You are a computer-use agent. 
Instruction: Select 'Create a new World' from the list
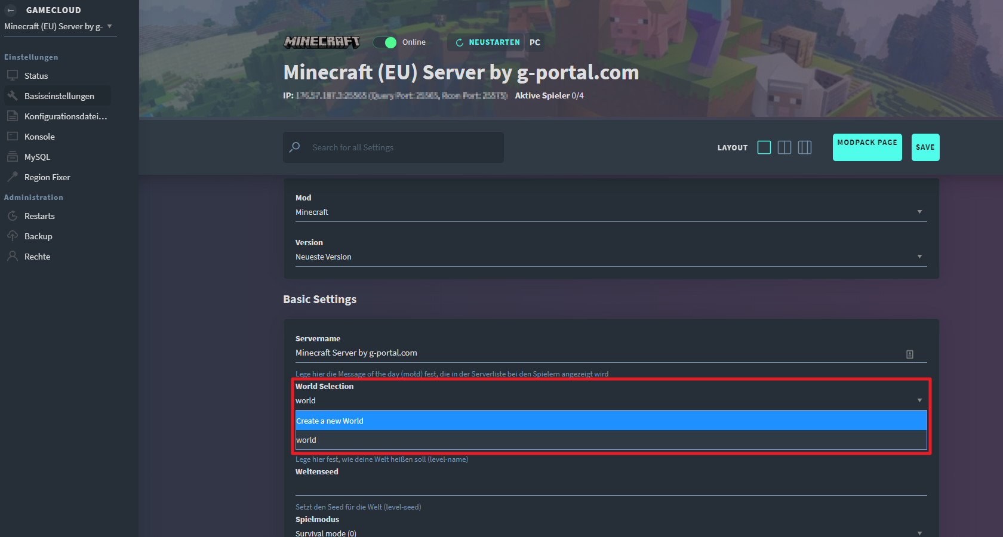(609, 421)
